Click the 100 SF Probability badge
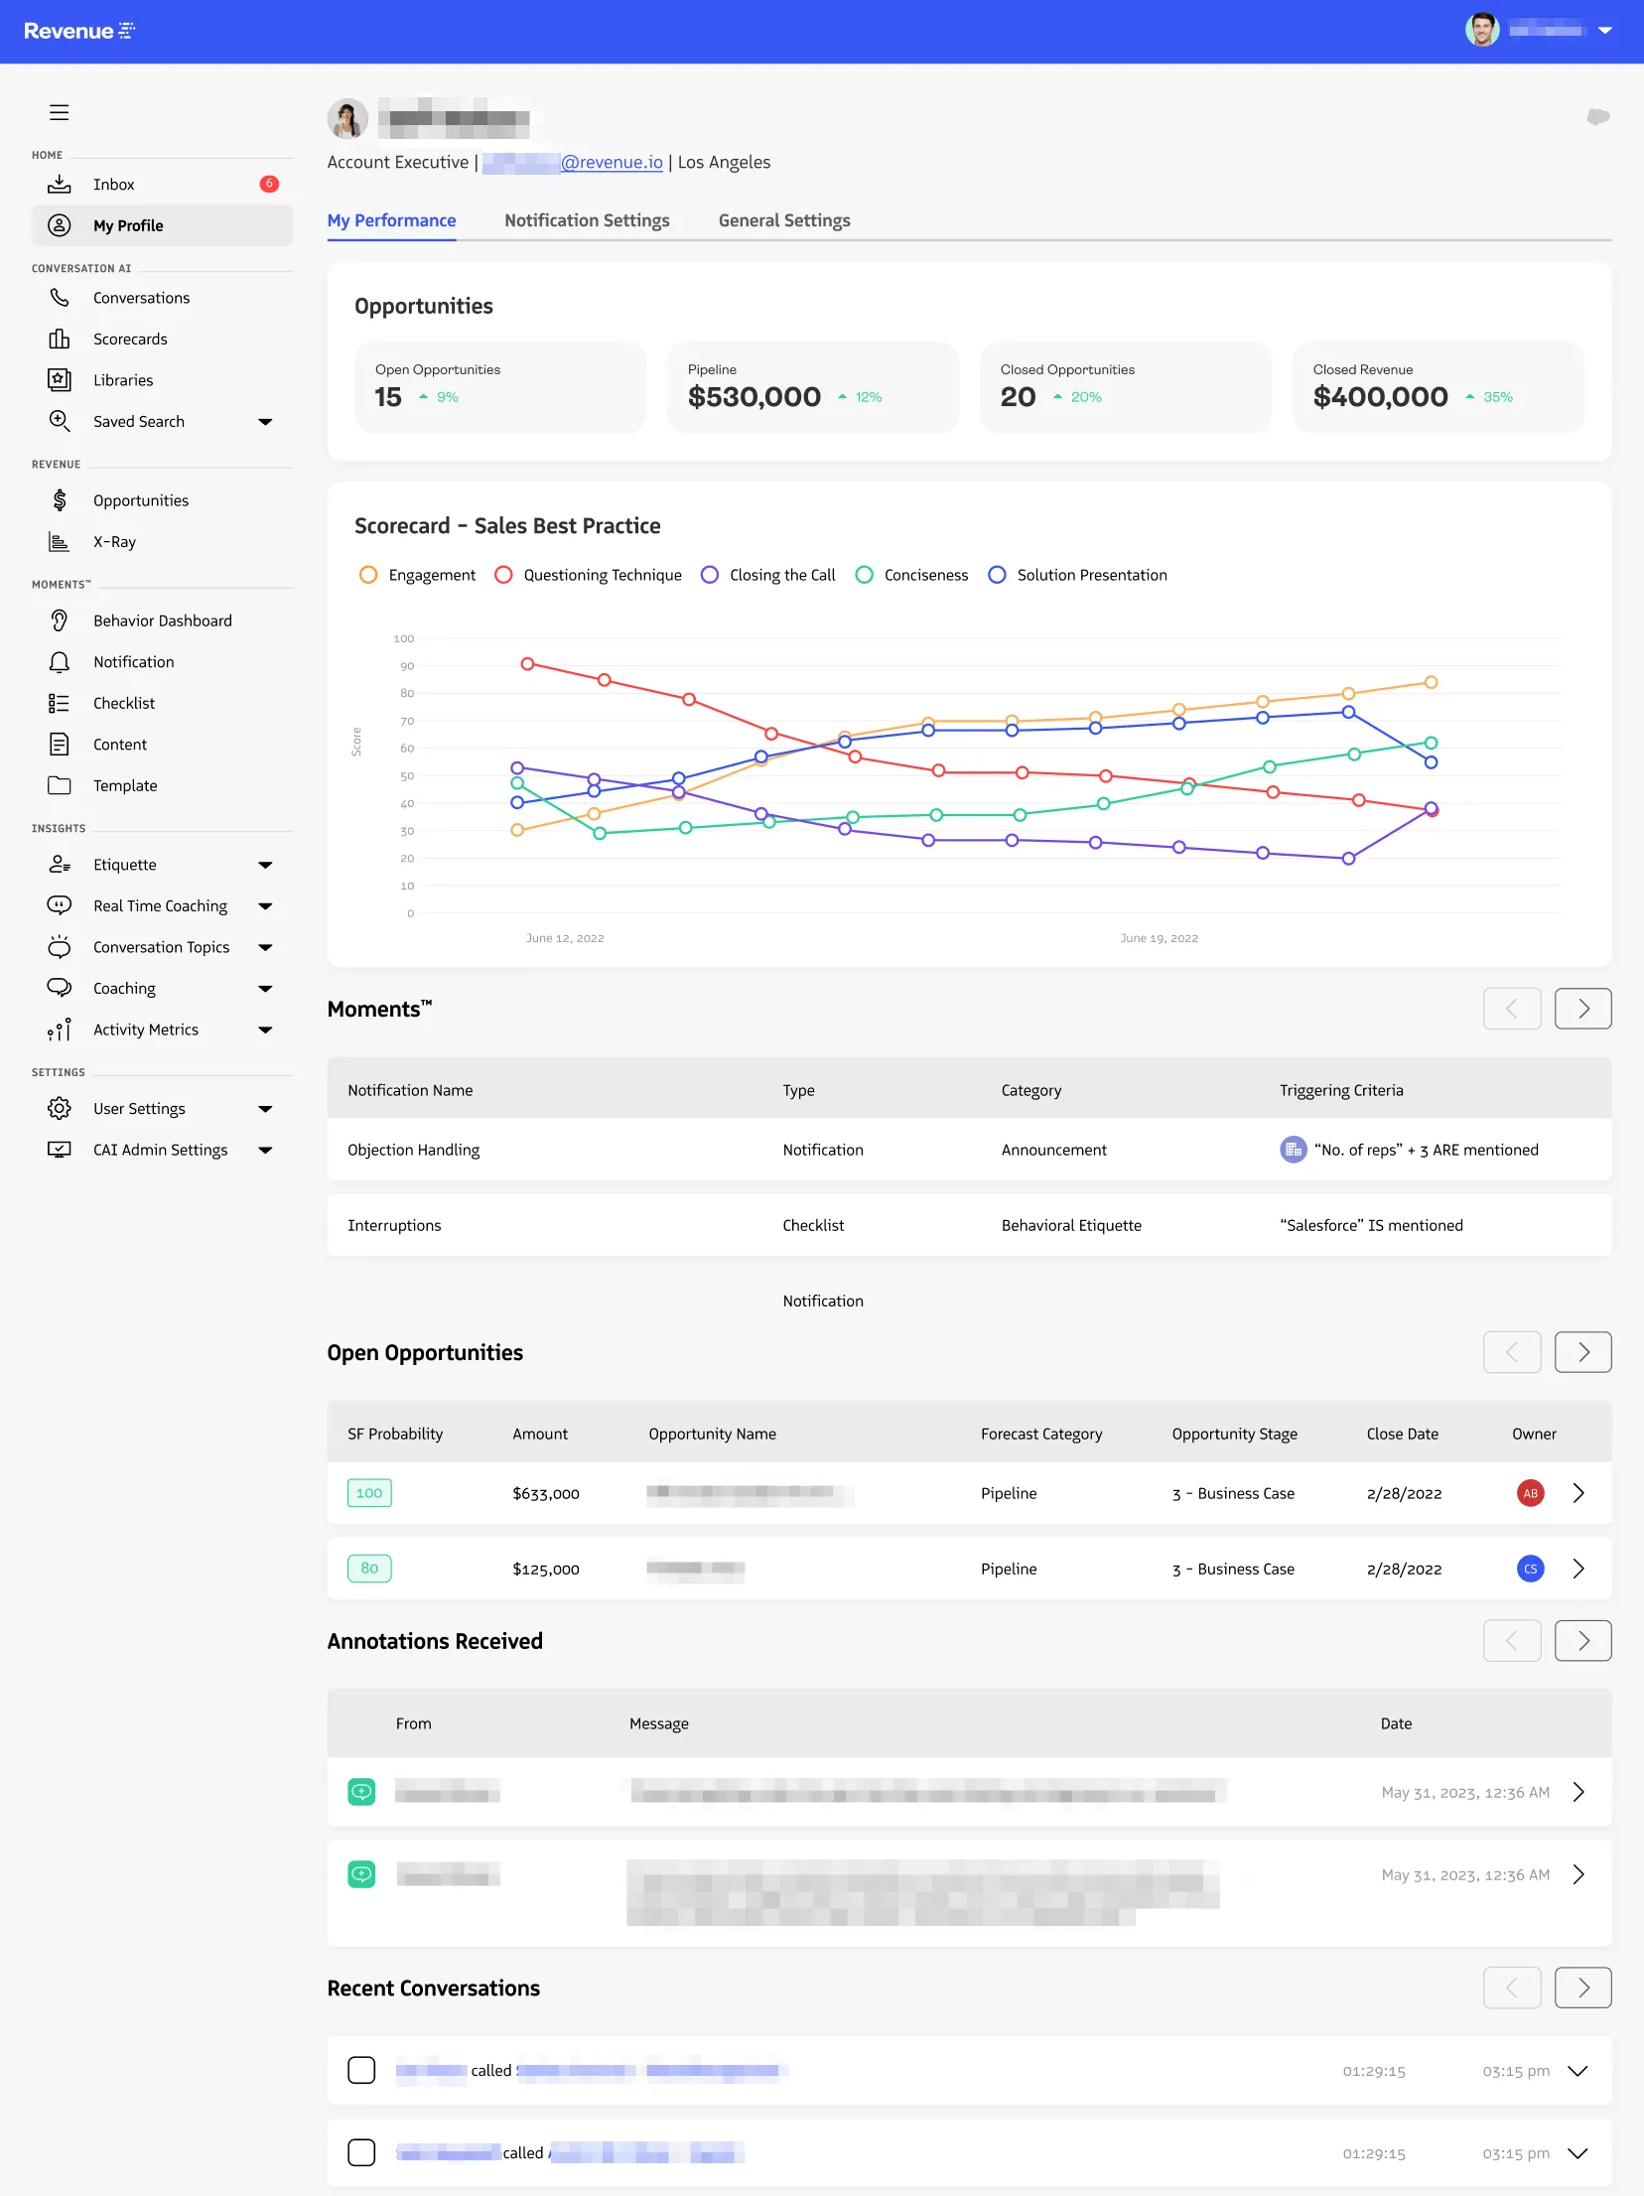This screenshot has width=1644, height=2196. (x=369, y=1493)
